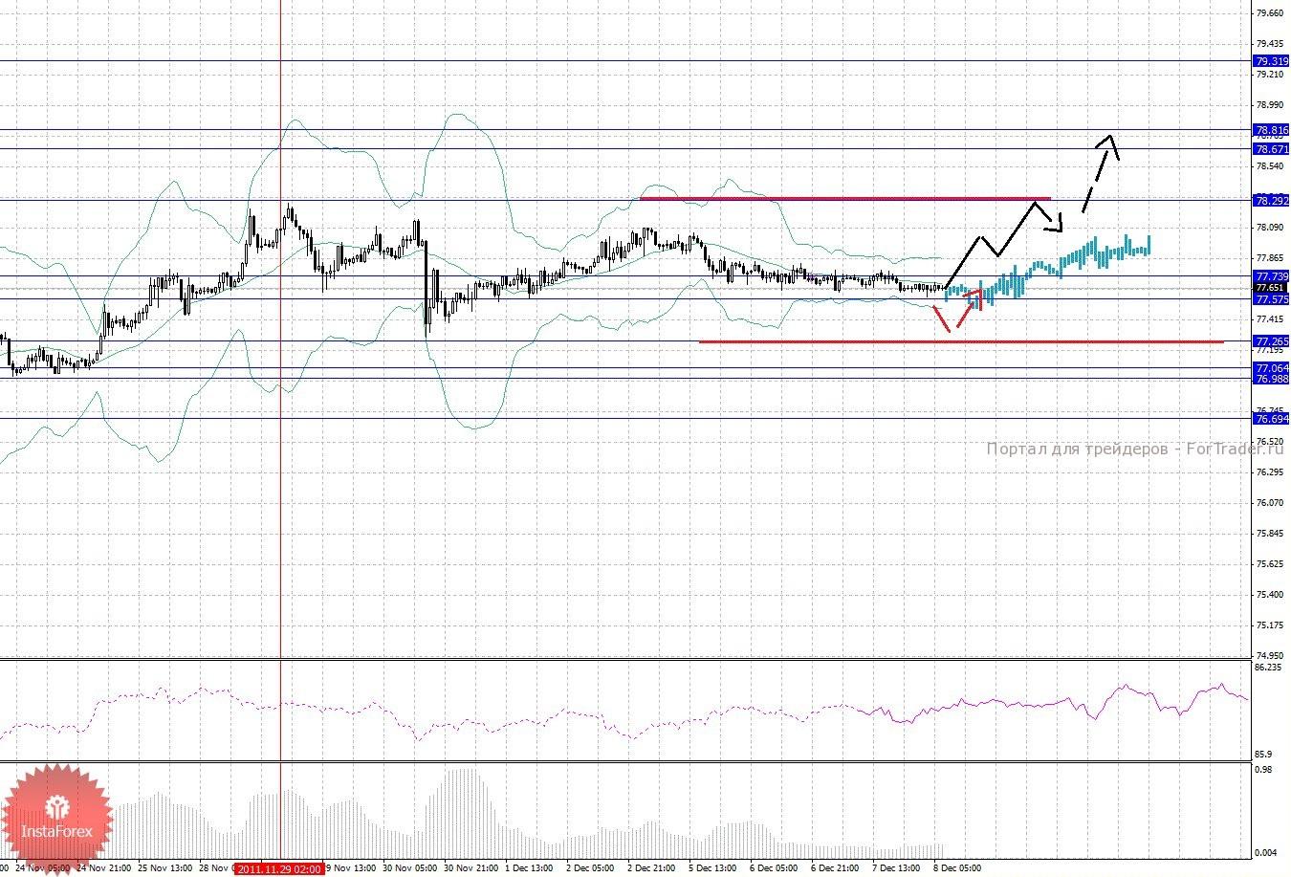
Task: Click the 76.694 price level label
Action: [x=1271, y=419]
